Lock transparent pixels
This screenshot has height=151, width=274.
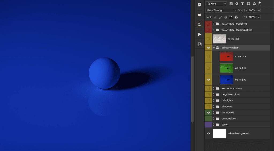click(215, 17)
